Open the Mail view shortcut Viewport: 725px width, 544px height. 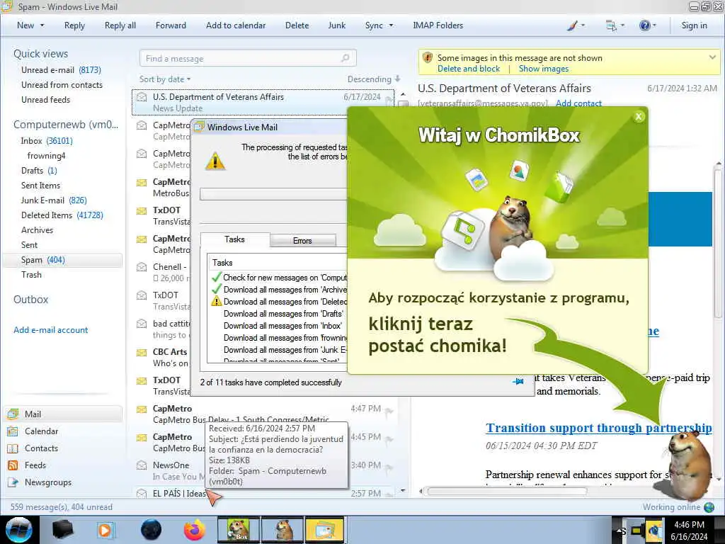[x=63, y=414]
